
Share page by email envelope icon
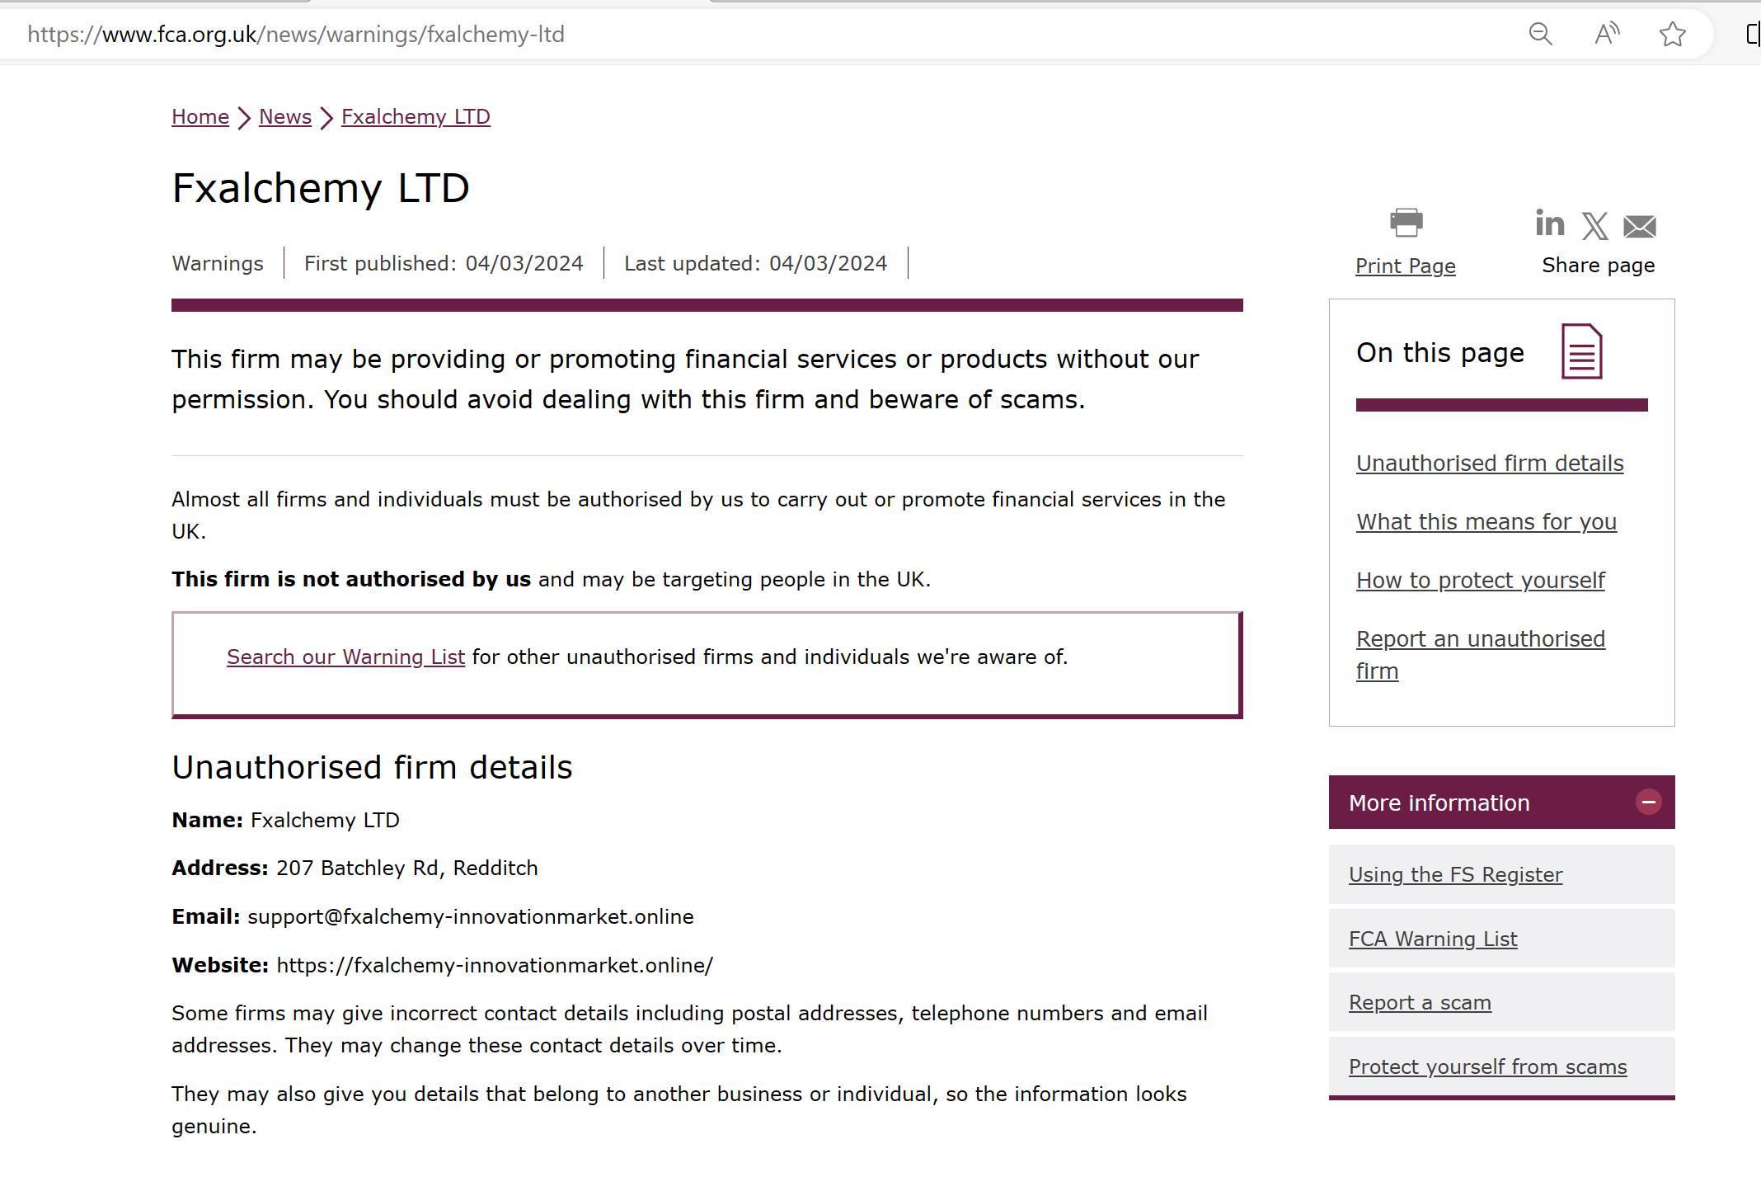point(1639,226)
